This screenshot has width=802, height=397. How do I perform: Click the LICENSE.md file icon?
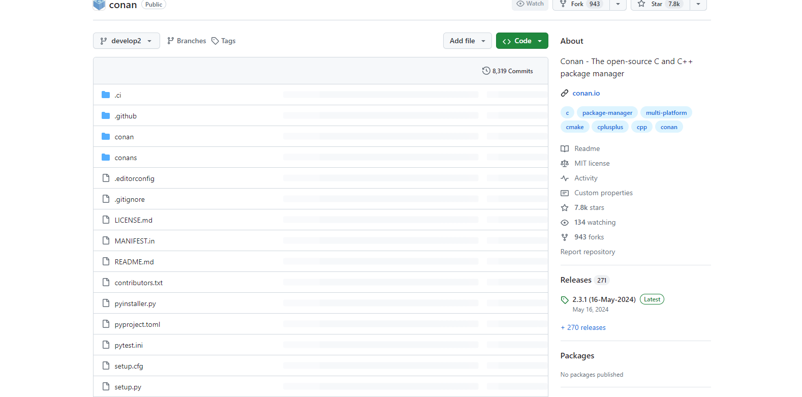pyautogui.click(x=106, y=220)
